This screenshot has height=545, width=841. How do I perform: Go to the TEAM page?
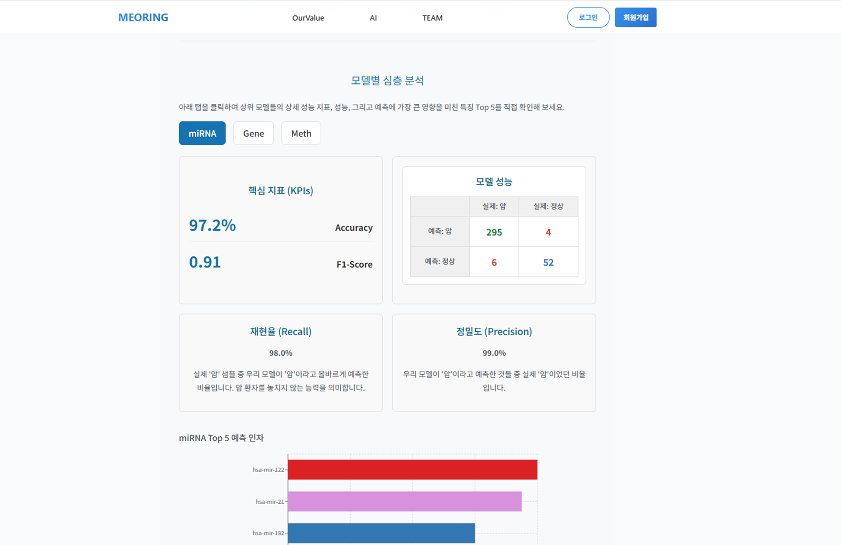coord(432,18)
